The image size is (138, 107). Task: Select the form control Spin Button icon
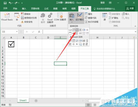tap(80, 30)
